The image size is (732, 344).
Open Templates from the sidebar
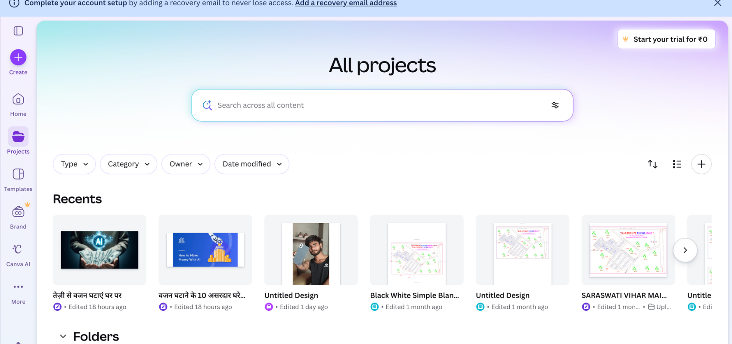coord(18,180)
